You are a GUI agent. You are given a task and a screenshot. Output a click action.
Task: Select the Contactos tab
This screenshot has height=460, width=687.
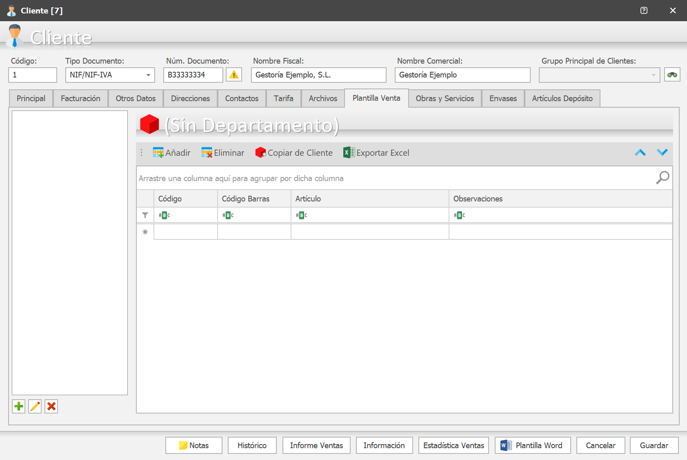(242, 98)
